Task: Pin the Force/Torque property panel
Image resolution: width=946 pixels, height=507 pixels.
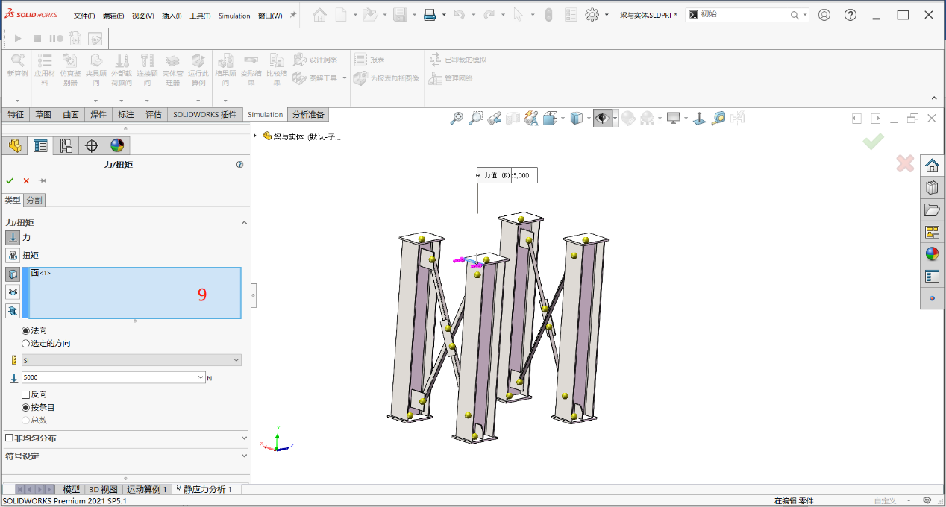Action: [x=43, y=181]
